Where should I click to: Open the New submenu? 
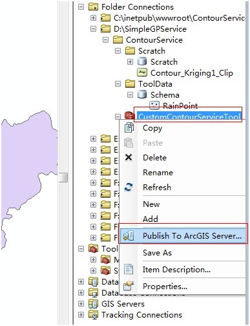(151, 204)
